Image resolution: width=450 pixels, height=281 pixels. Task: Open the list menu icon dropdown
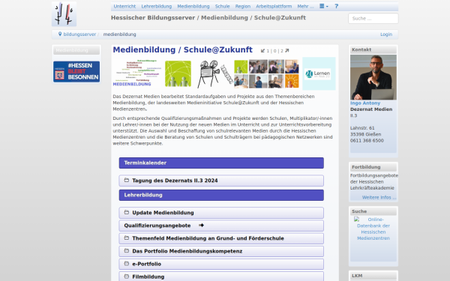[x=324, y=6]
